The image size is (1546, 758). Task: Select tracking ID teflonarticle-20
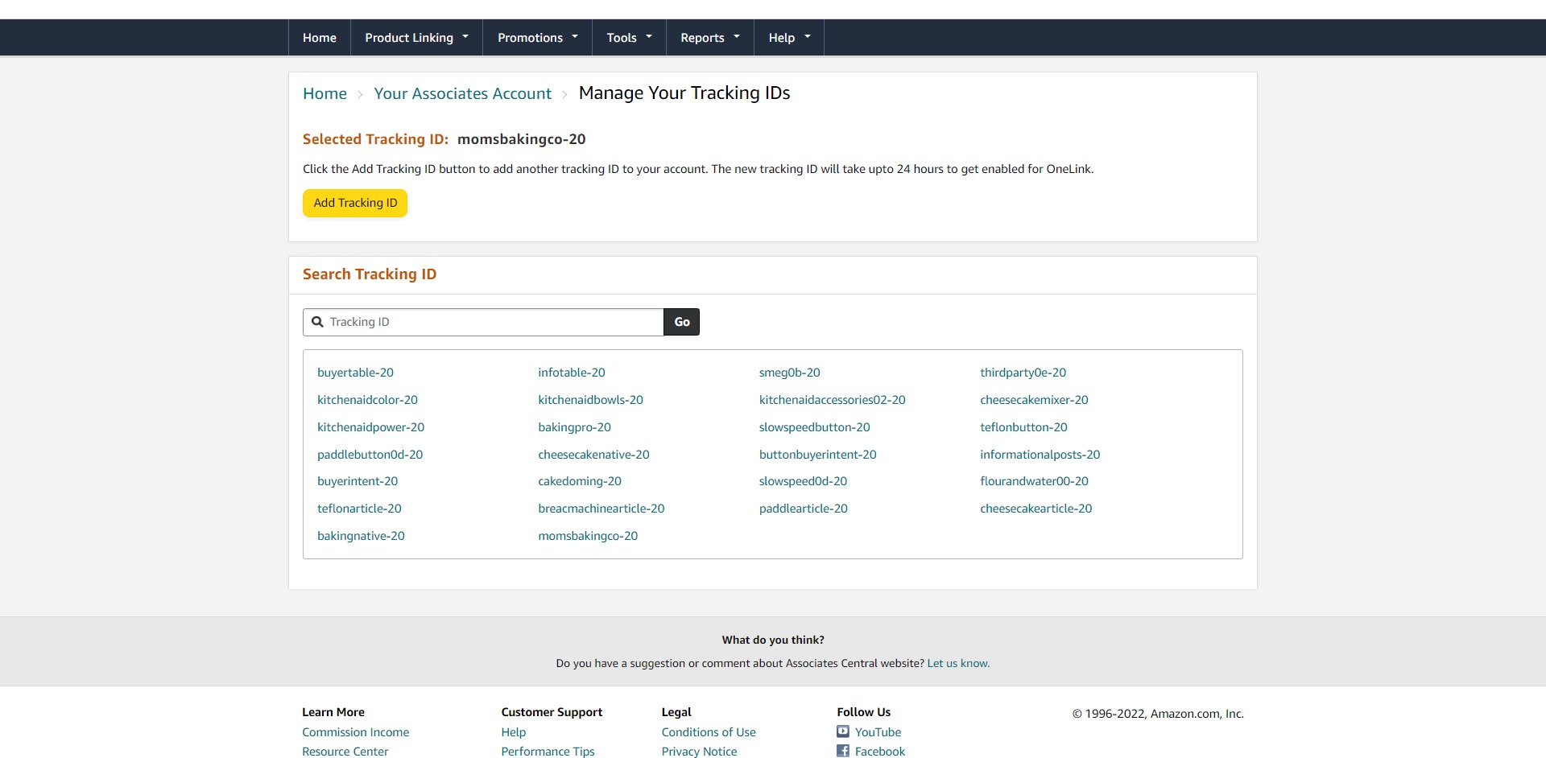click(359, 509)
